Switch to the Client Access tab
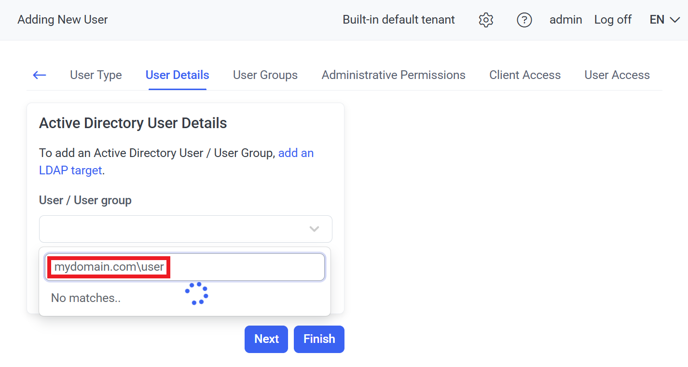688x367 pixels. [x=524, y=75]
